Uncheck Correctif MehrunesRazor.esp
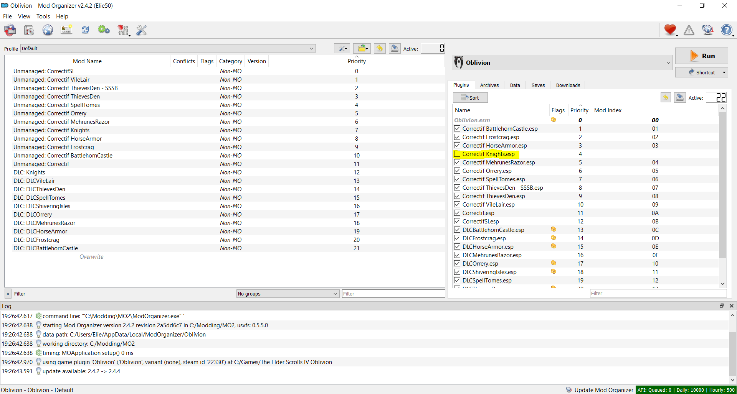Image resolution: width=737 pixels, height=394 pixels. pyautogui.click(x=457, y=163)
